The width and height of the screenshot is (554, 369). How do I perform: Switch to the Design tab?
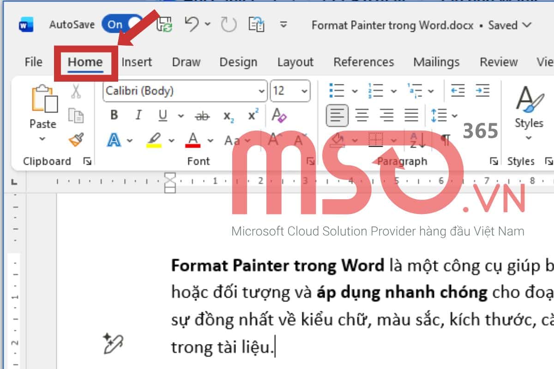(238, 62)
